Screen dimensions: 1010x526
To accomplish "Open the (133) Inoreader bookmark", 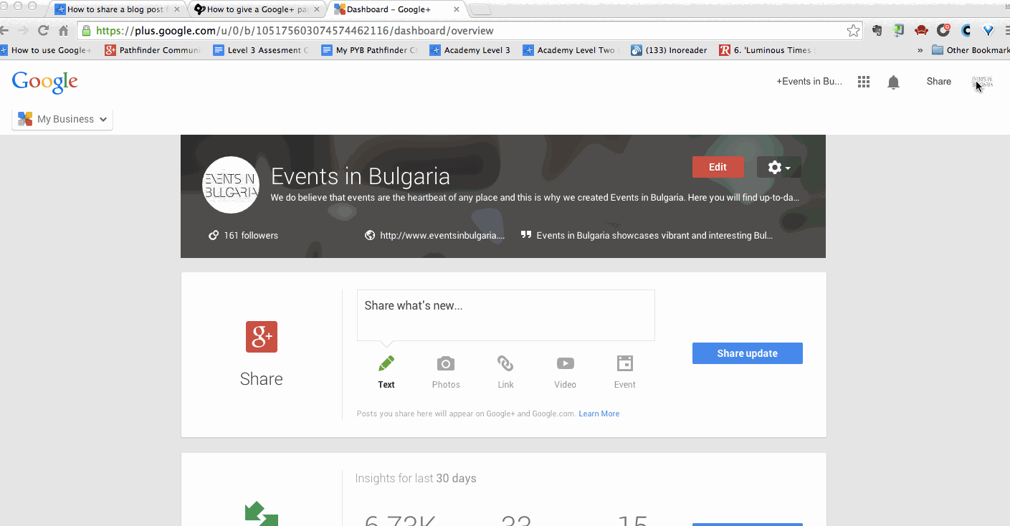I will click(x=670, y=50).
